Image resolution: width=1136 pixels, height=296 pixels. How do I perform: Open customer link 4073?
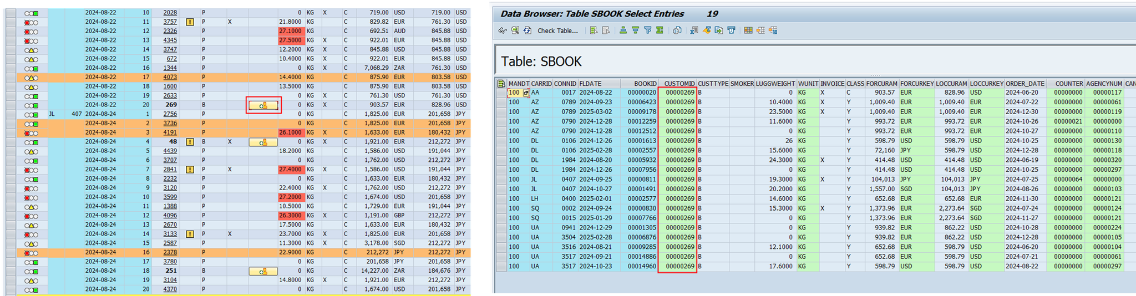coord(170,77)
